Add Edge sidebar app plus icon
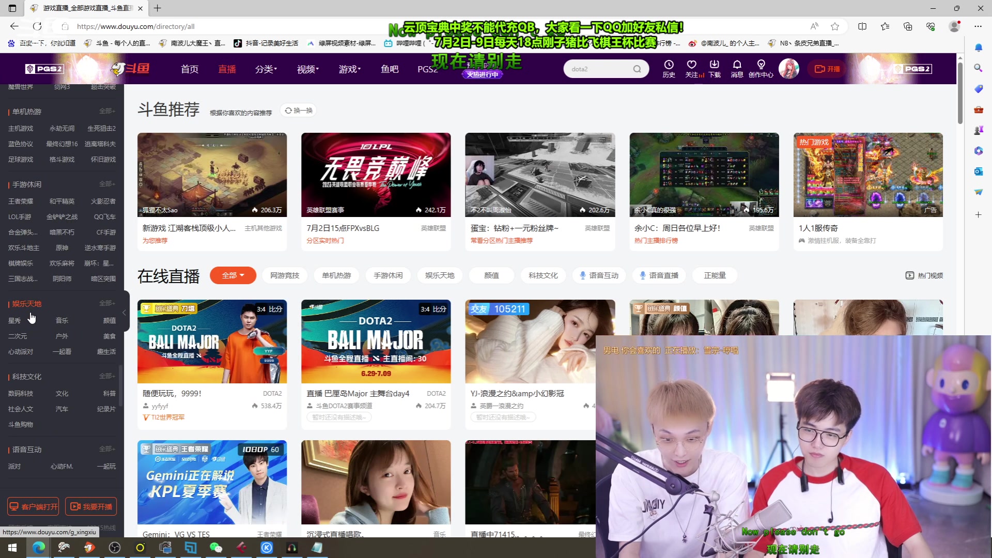 point(978,214)
